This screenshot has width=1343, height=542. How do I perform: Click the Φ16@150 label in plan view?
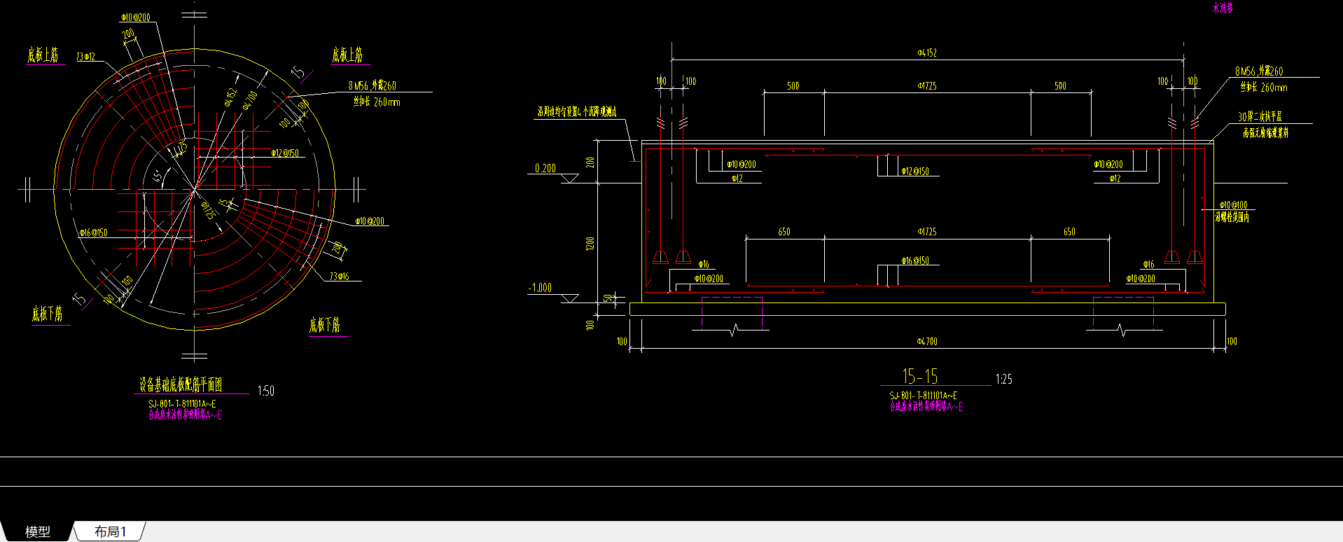tap(93, 232)
